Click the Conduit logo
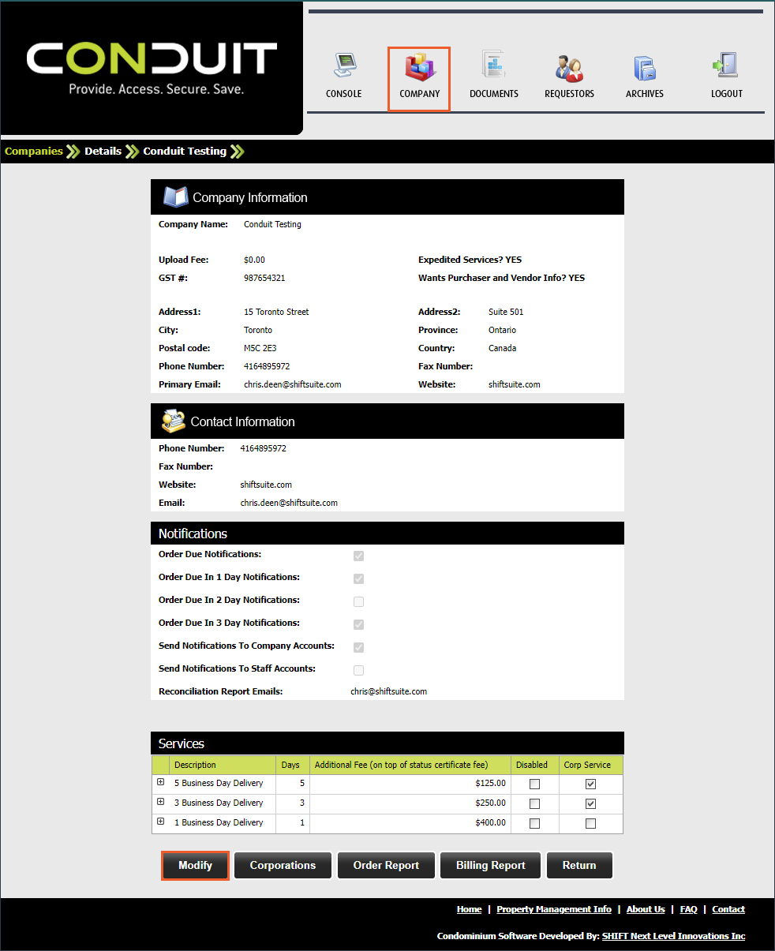Image resolution: width=775 pixels, height=951 pixels. coord(152,68)
